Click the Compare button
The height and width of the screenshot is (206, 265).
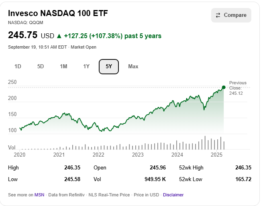click(x=231, y=15)
